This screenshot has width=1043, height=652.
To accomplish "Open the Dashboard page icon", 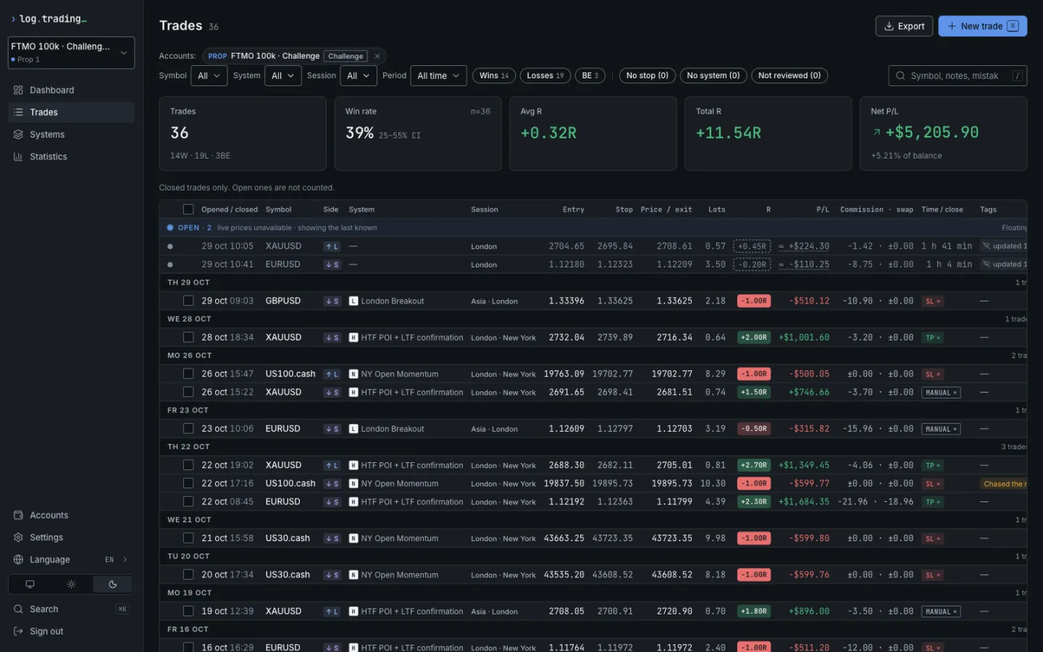I will click(x=18, y=90).
